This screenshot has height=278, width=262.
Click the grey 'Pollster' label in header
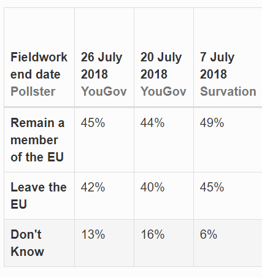click(x=33, y=91)
